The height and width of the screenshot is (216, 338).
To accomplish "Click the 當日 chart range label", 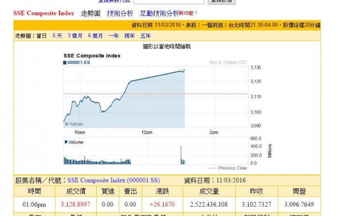I will point(41,36).
